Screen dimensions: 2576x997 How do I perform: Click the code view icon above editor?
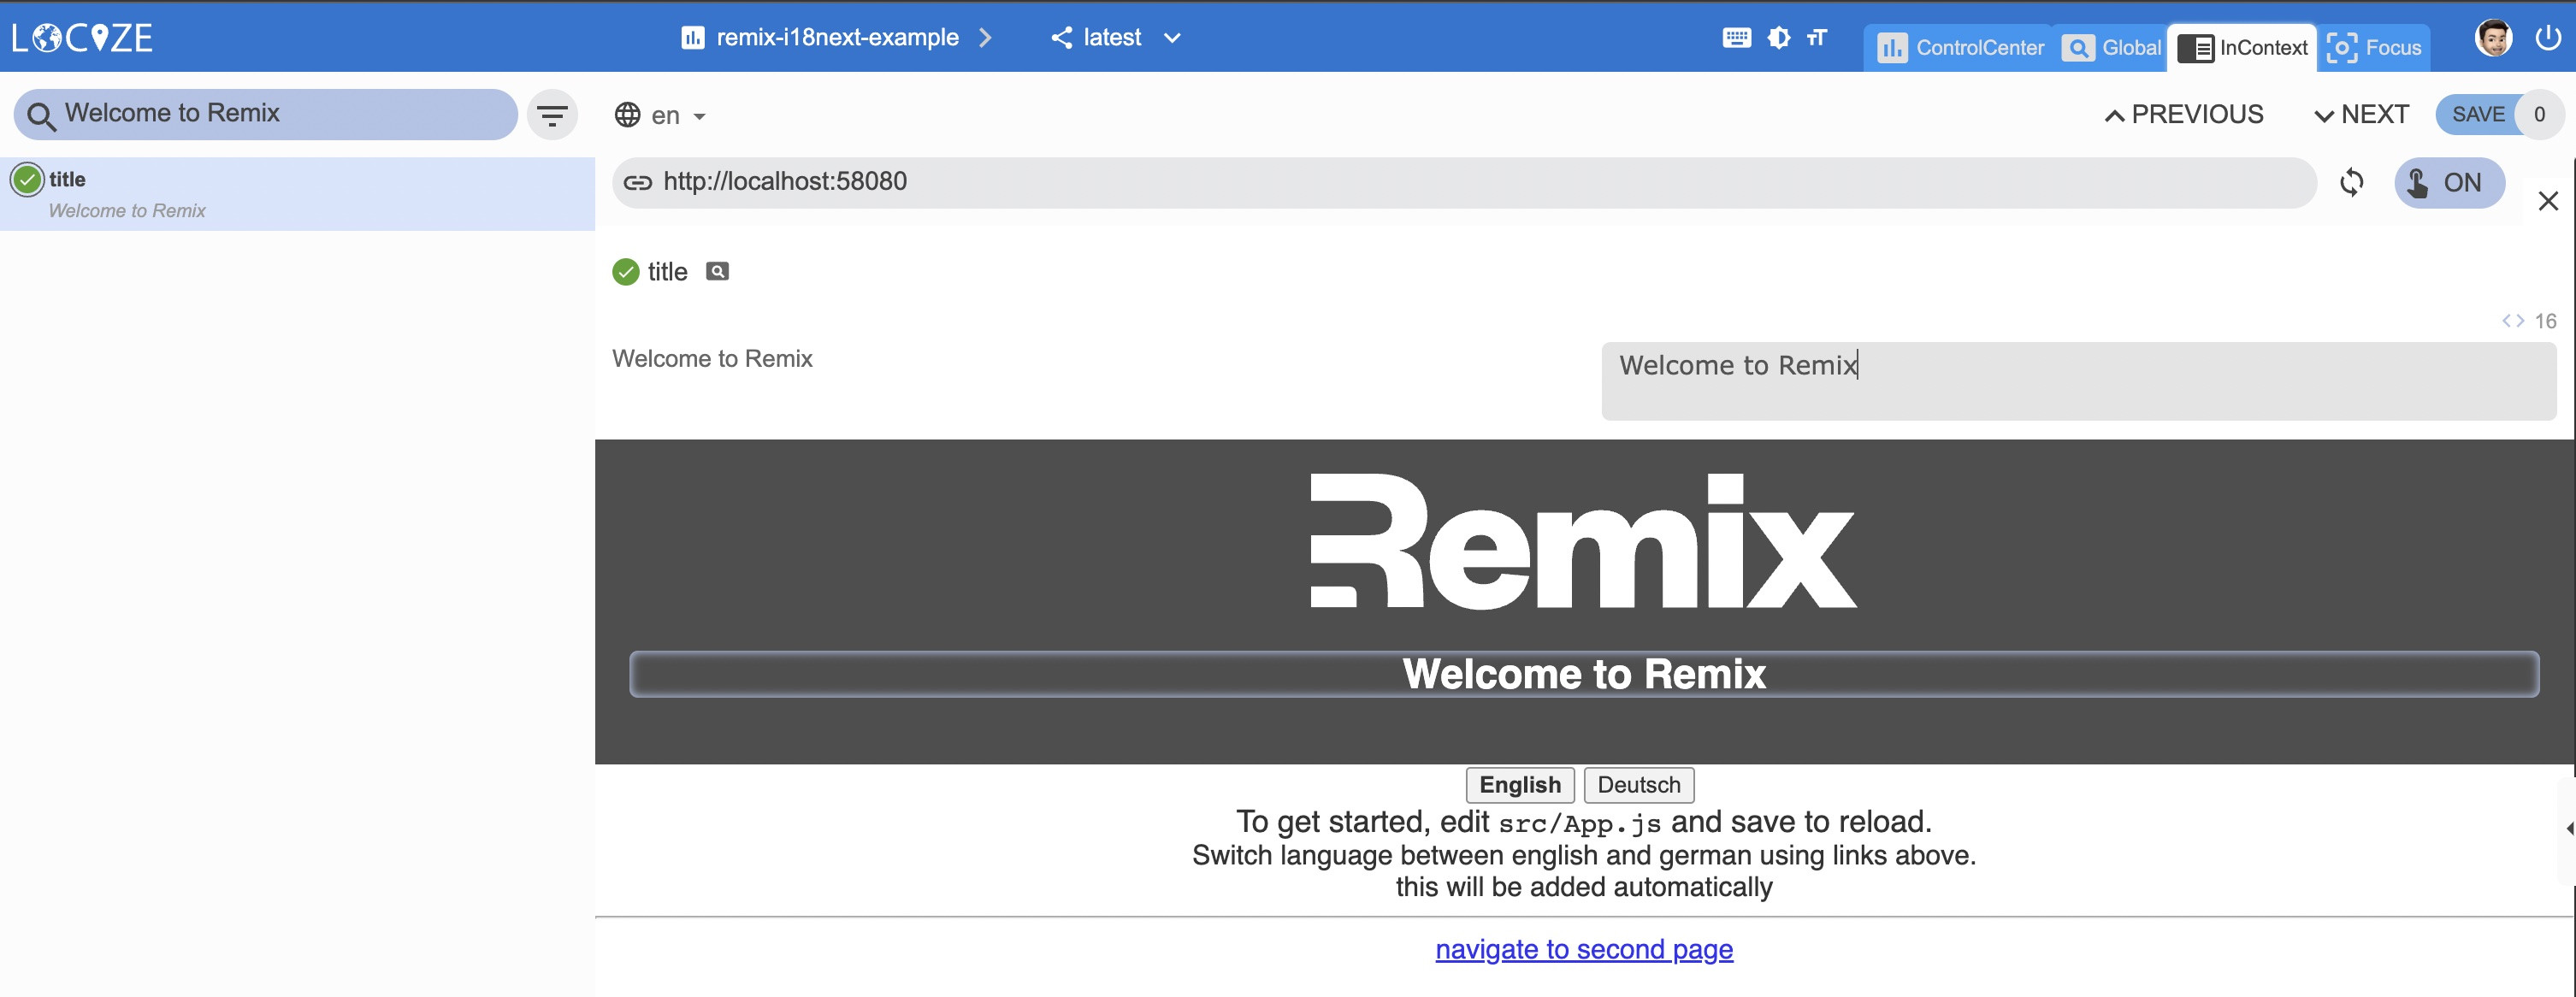coord(2512,321)
